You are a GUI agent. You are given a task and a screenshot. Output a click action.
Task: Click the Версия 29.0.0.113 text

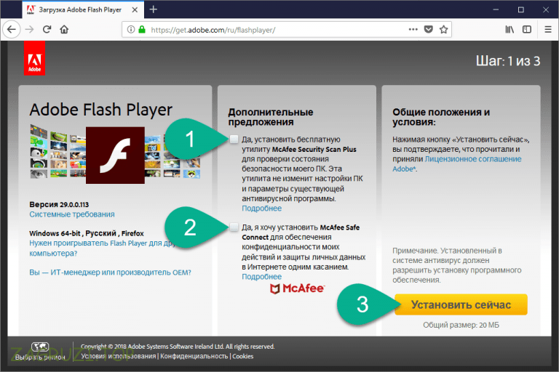click(59, 204)
